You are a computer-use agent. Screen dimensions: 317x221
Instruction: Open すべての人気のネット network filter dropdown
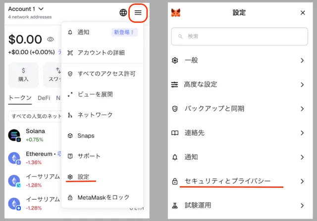(35, 116)
